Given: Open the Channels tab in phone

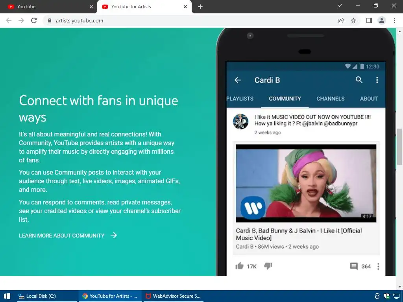Looking at the screenshot, I should pyautogui.click(x=330, y=99).
